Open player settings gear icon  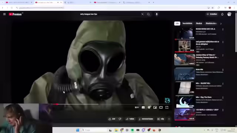[149, 108]
